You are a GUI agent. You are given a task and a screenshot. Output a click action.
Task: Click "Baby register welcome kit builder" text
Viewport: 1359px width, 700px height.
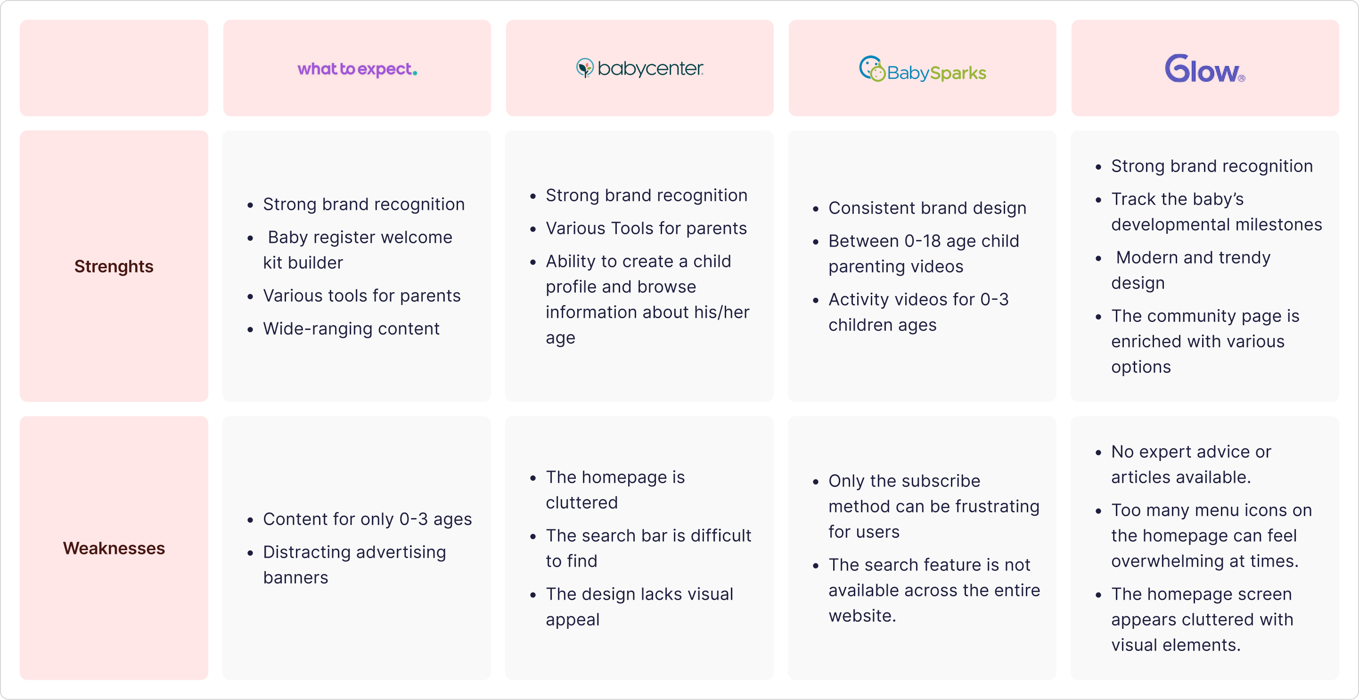pos(358,250)
